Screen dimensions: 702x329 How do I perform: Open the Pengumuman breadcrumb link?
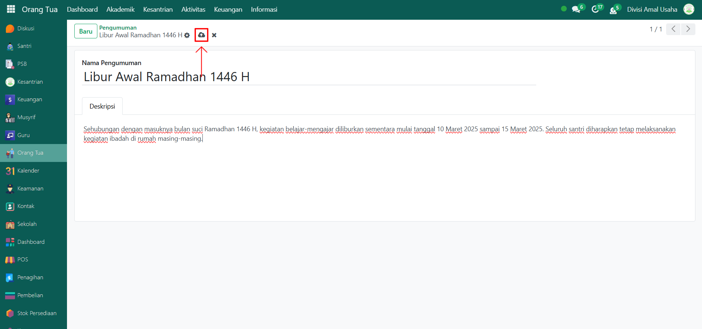click(x=118, y=28)
